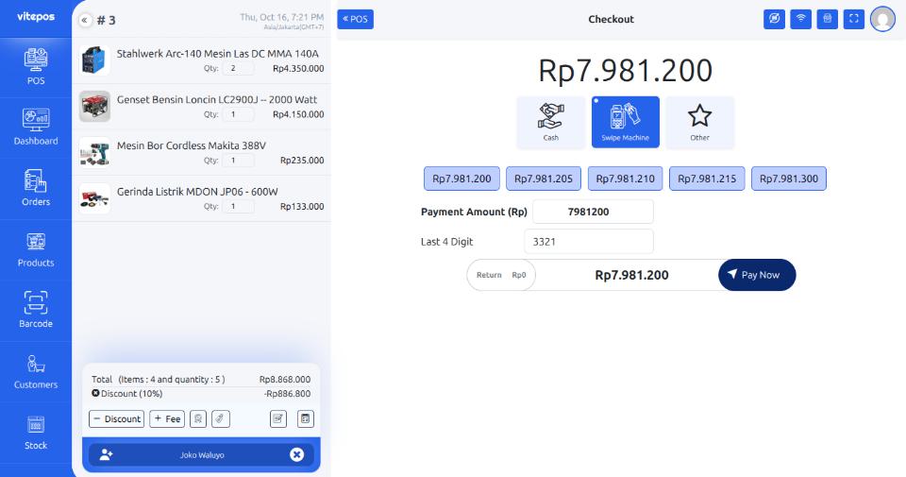Click Stahlwerk Arc-140 quantity field
Viewport: 906px width, 477px height.
tap(238, 68)
